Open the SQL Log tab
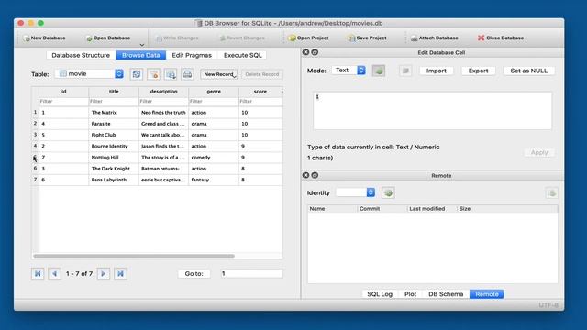 pyautogui.click(x=380, y=294)
